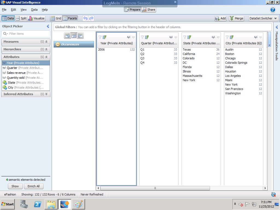Click sort icon in Year column

[x=104, y=37]
